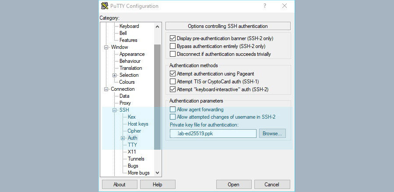Image resolution: width=394 pixels, height=192 pixels.
Task: Open Data settings category
Action: click(124, 96)
